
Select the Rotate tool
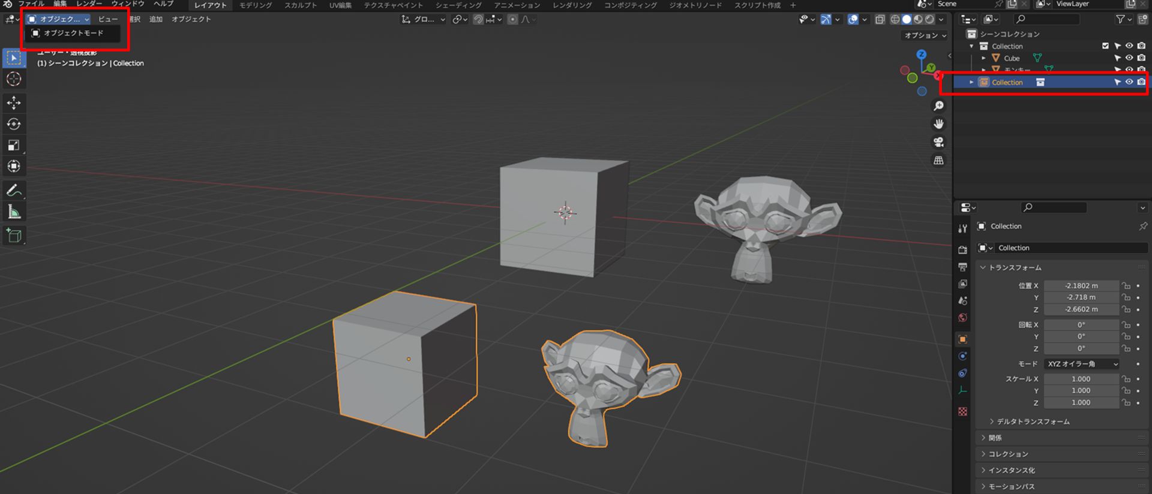[14, 124]
